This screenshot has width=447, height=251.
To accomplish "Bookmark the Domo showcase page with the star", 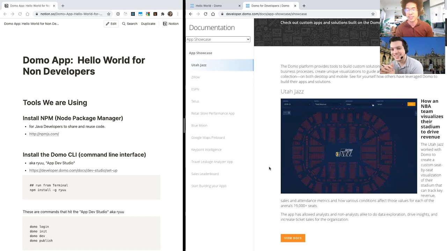I will 373,14.
